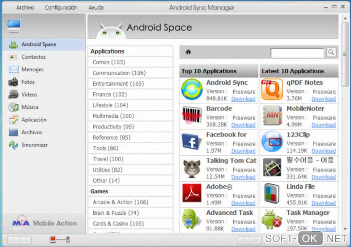
Task: Download Facebook for Android
Action: (243, 151)
